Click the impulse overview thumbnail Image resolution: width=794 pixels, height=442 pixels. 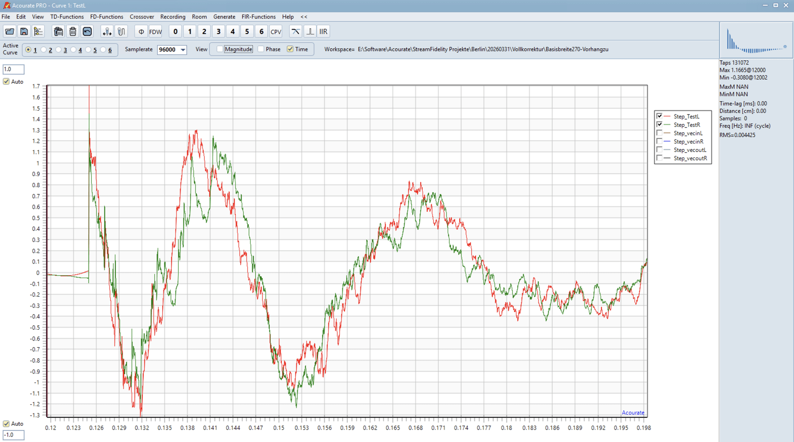point(756,40)
